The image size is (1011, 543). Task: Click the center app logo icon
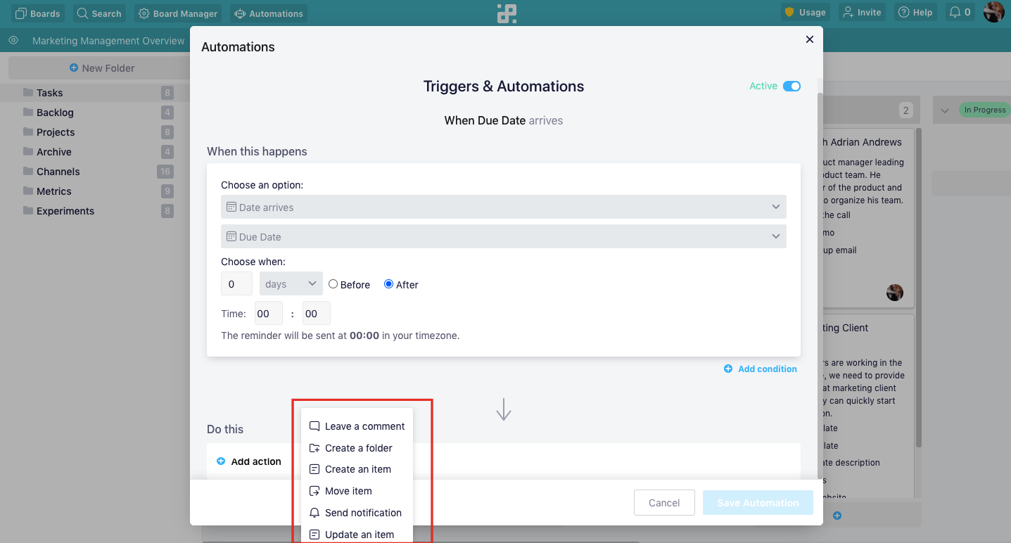[x=507, y=13]
